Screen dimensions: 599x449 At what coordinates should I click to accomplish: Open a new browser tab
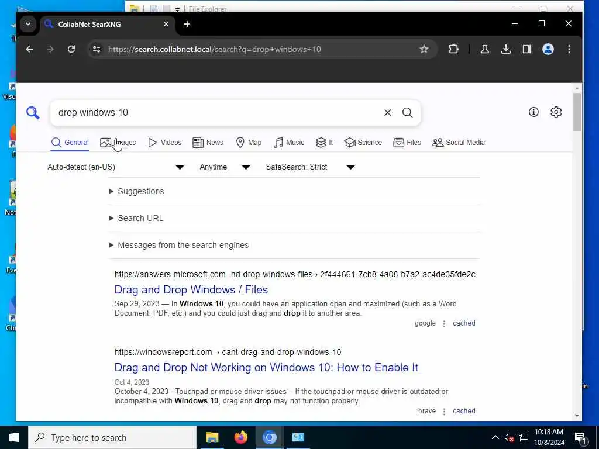click(187, 24)
